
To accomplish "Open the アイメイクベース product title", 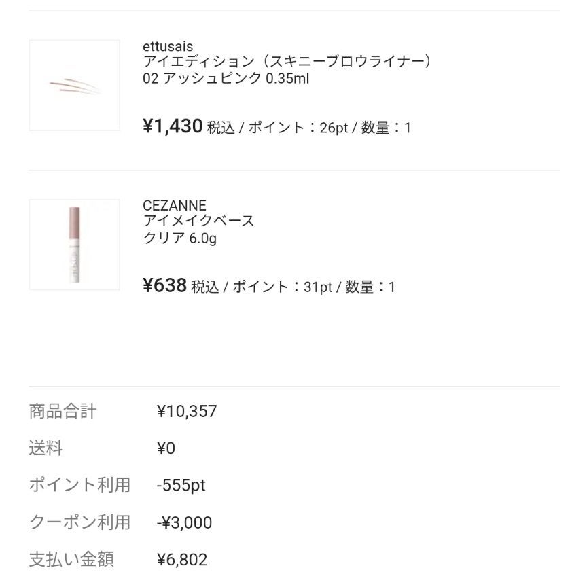I will [198, 221].
